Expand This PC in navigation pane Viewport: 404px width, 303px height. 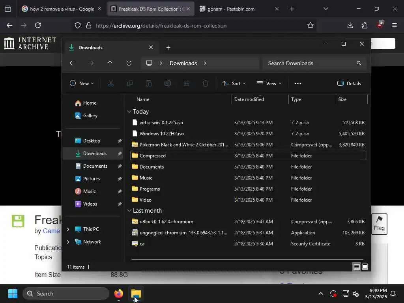(x=68, y=229)
